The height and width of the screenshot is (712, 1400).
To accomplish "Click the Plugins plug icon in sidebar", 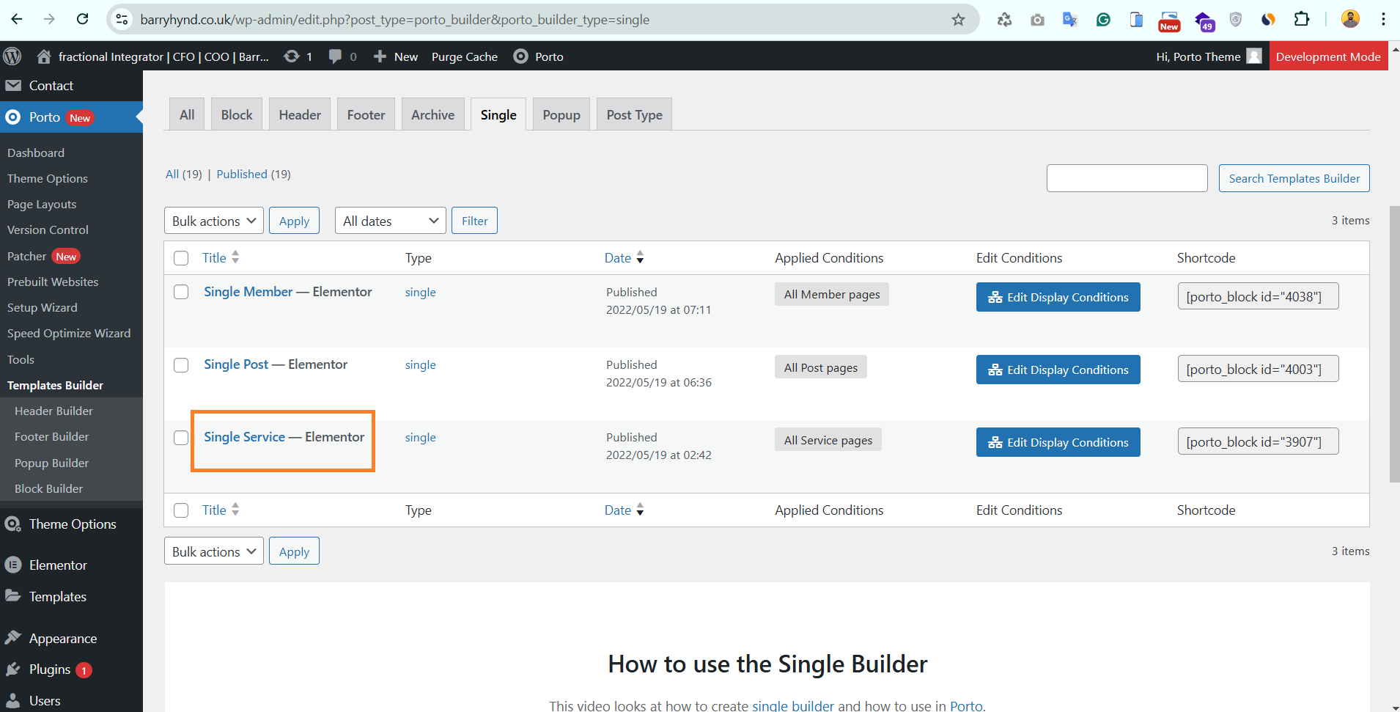I will coord(12,669).
